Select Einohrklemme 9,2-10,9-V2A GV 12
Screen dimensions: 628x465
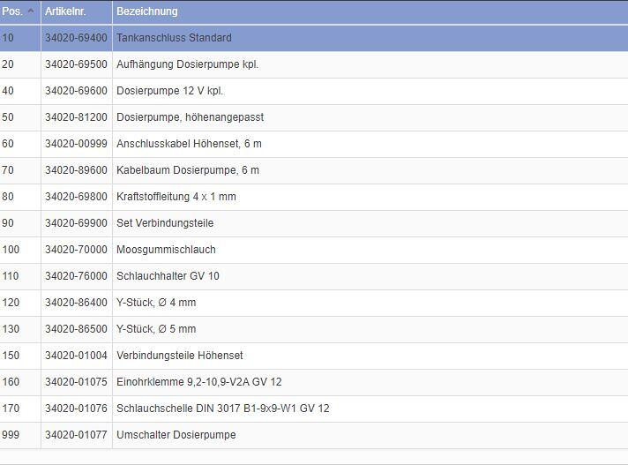point(198,382)
